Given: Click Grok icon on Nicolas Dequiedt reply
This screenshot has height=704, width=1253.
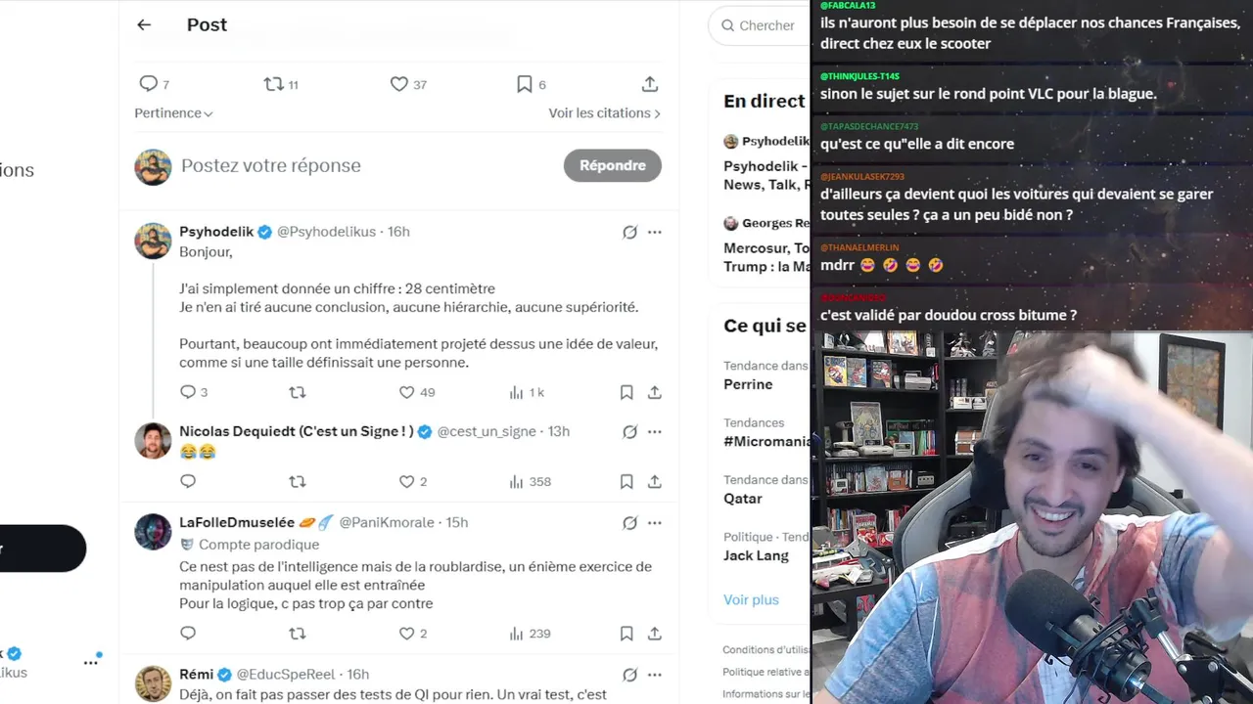Looking at the screenshot, I should click(x=629, y=431).
